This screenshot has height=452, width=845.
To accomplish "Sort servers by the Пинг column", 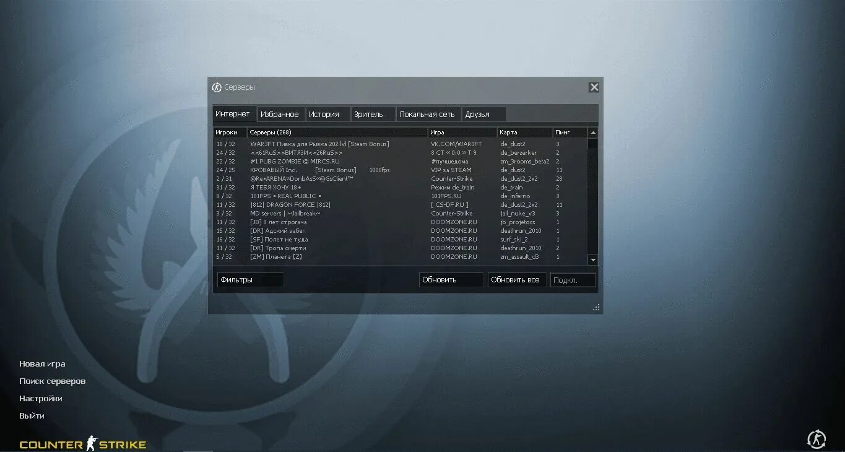I will (570, 132).
